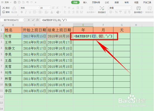Open the hamburger main menu
Image resolution: width=154 pixels, height=111 pixels.
pos(2,2)
